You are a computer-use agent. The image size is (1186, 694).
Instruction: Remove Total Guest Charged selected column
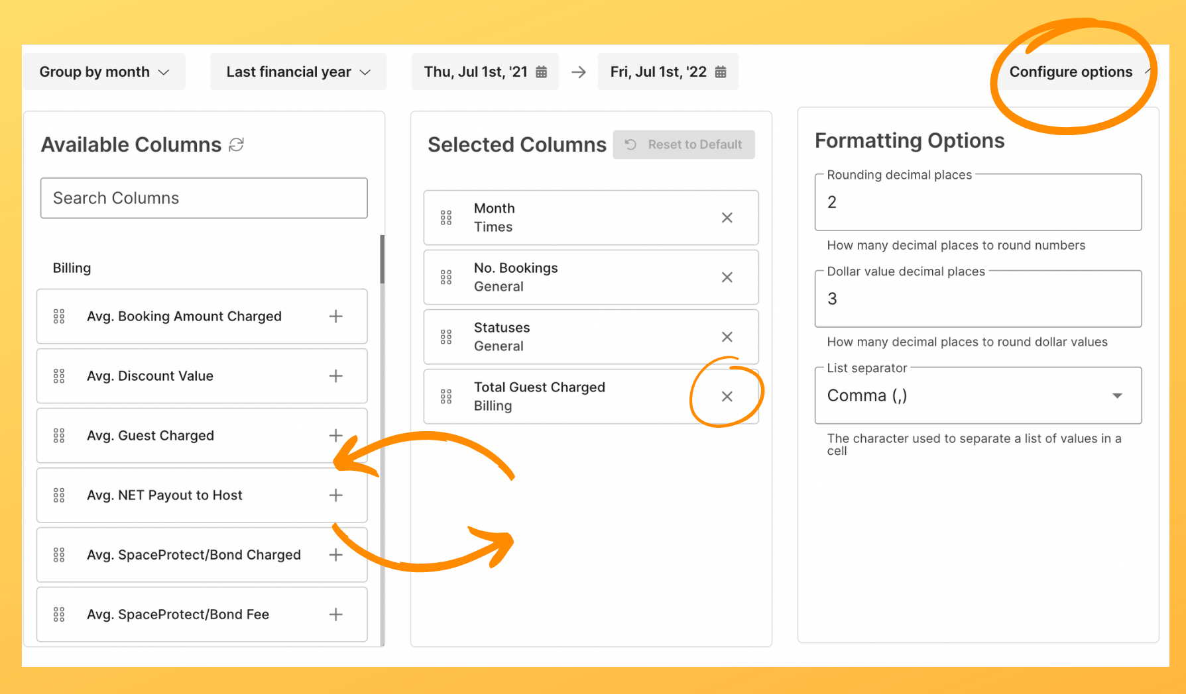(x=727, y=397)
